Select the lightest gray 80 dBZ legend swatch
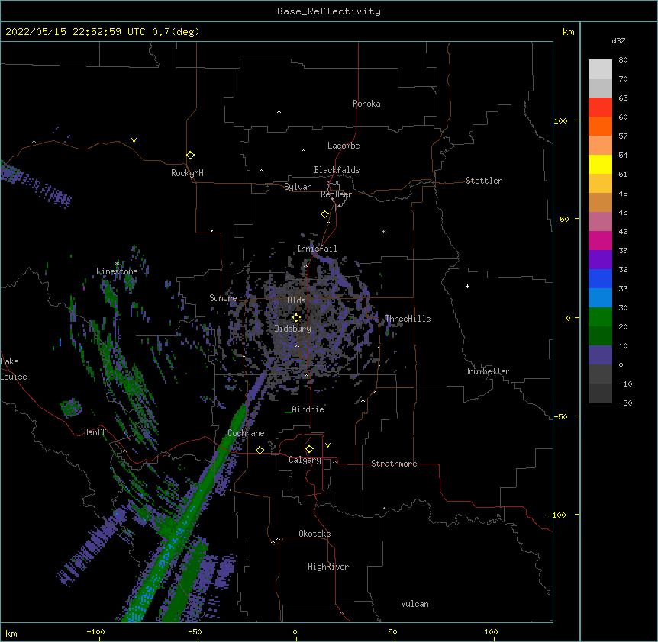 (x=600, y=69)
